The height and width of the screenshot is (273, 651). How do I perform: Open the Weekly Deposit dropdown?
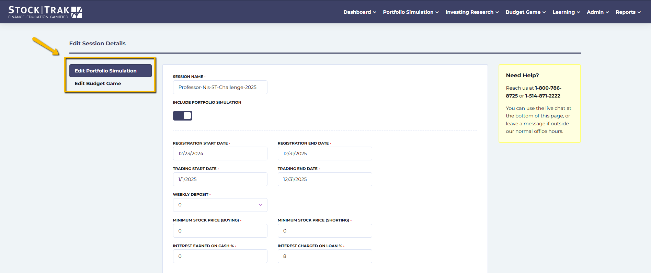(x=220, y=205)
